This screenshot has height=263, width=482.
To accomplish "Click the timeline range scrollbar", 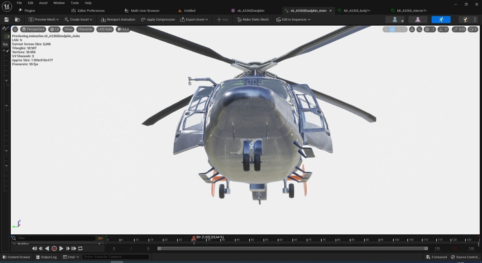I will (293, 248).
